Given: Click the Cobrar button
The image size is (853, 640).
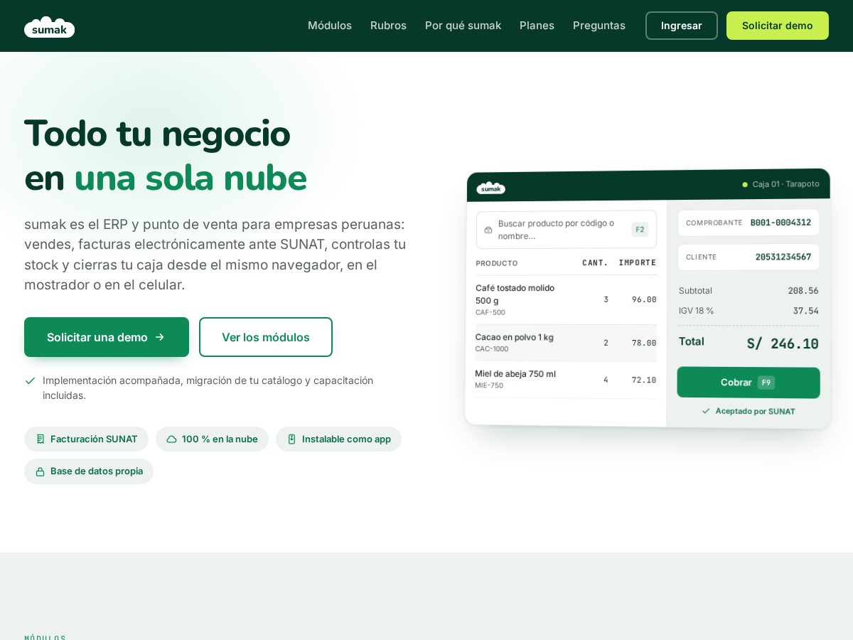Looking at the screenshot, I should coord(749,383).
